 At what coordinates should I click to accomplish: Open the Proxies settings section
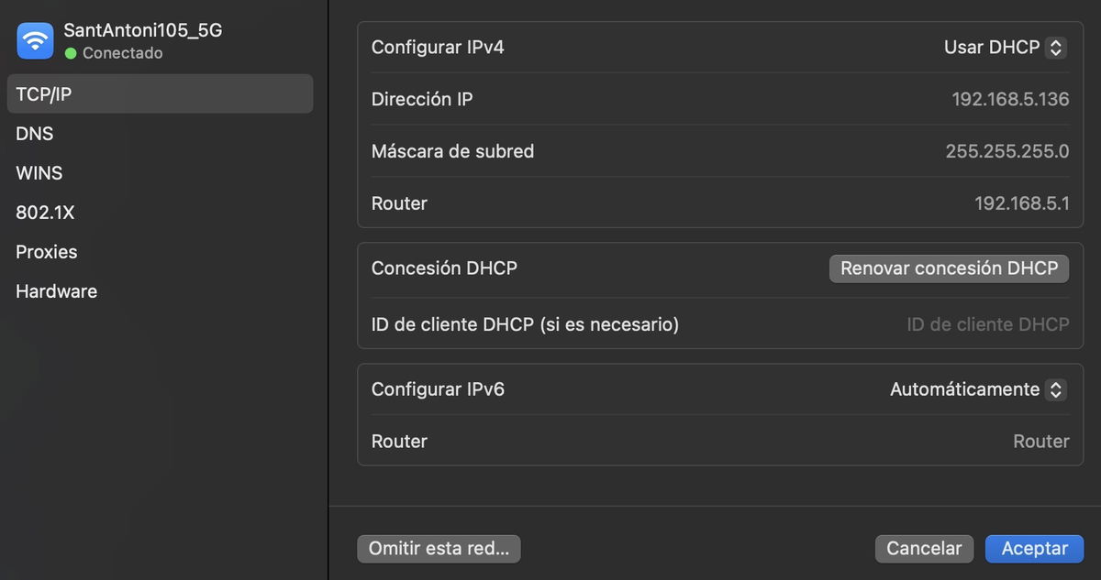tap(46, 251)
